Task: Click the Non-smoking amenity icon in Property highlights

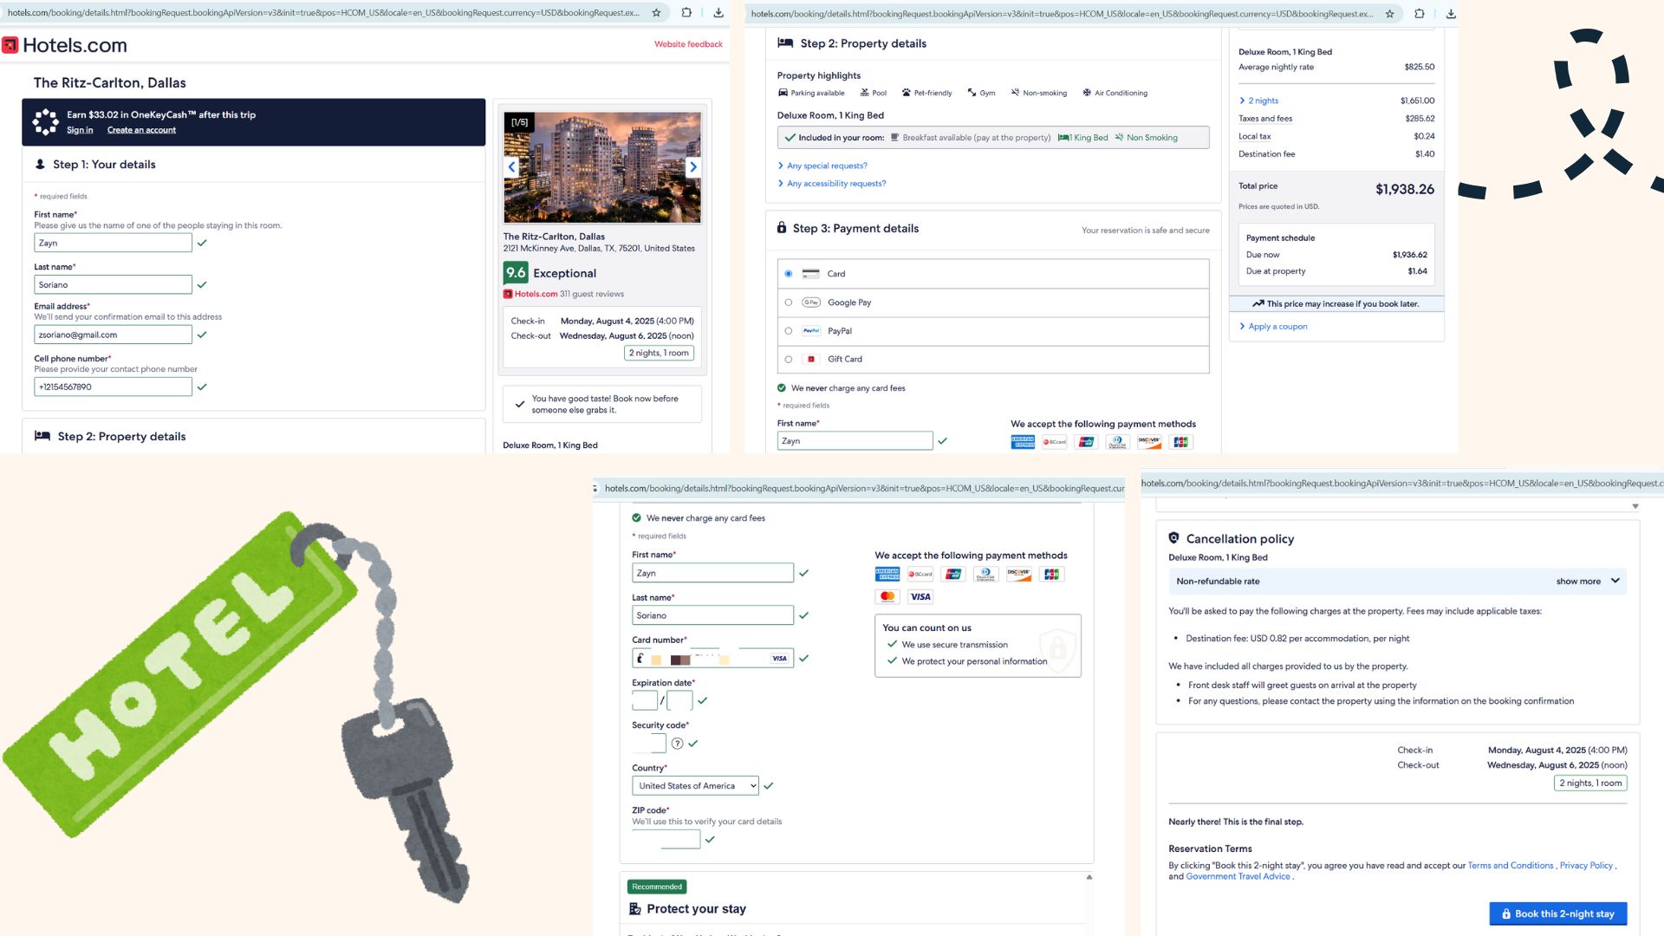Action: coord(1015,93)
